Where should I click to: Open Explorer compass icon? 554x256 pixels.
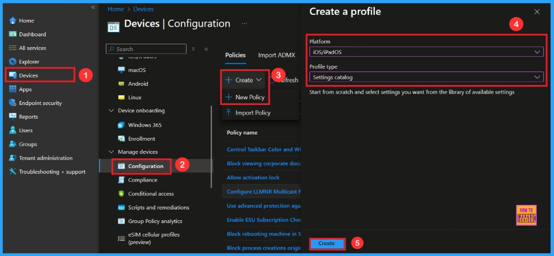[13, 62]
